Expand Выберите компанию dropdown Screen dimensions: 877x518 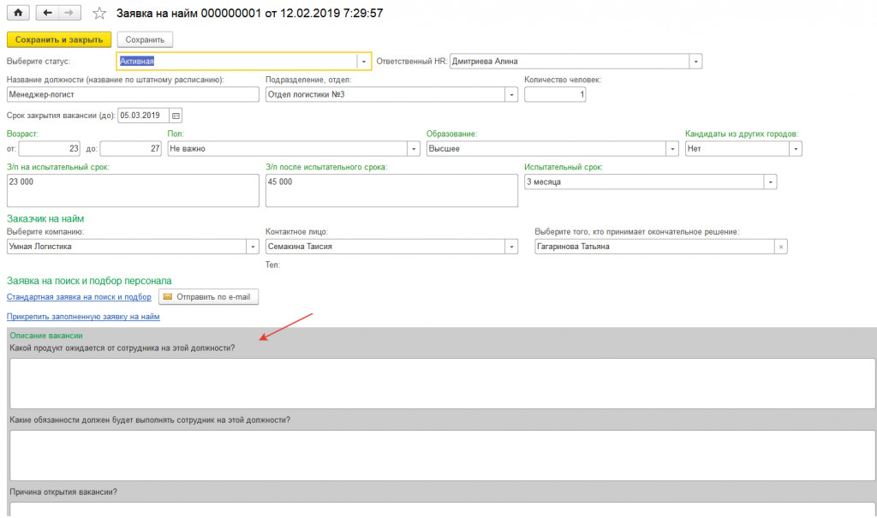[x=253, y=247]
